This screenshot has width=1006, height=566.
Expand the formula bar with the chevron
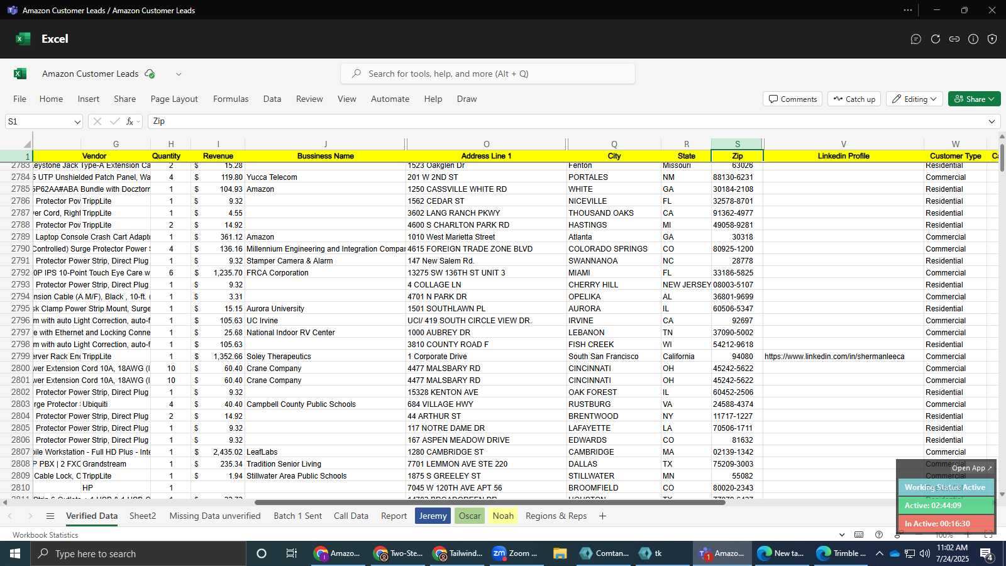[992, 121]
